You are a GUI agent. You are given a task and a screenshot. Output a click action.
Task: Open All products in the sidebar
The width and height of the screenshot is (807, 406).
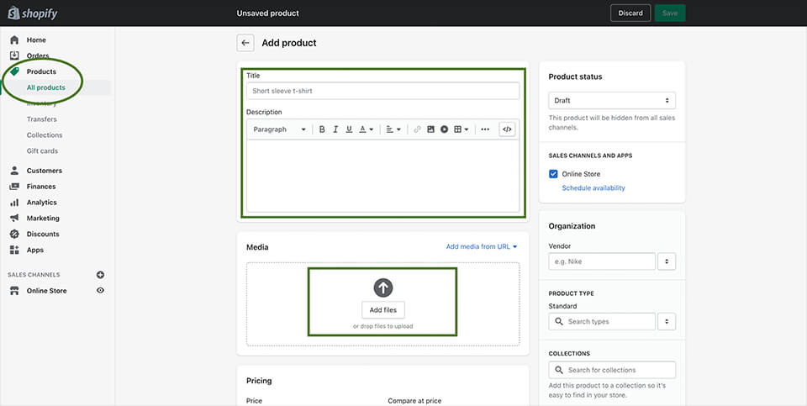[x=46, y=87]
